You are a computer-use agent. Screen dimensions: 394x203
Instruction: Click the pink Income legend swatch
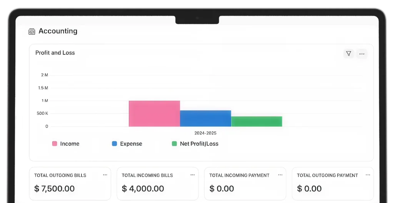tap(55, 144)
